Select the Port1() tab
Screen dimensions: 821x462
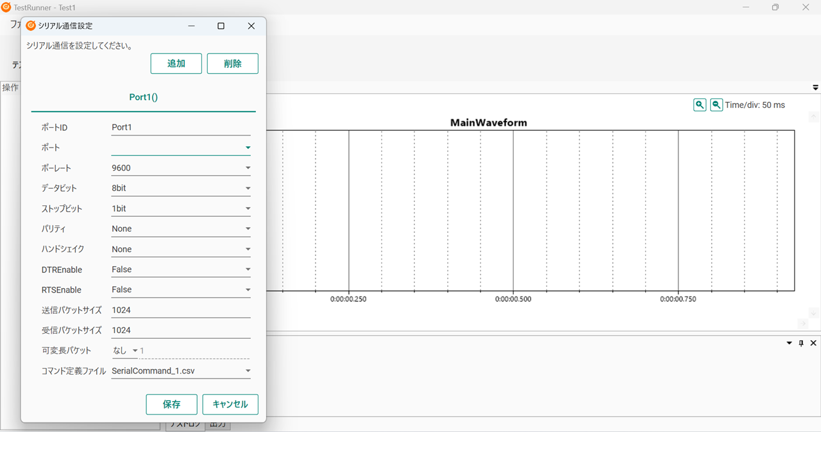coord(143,98)
